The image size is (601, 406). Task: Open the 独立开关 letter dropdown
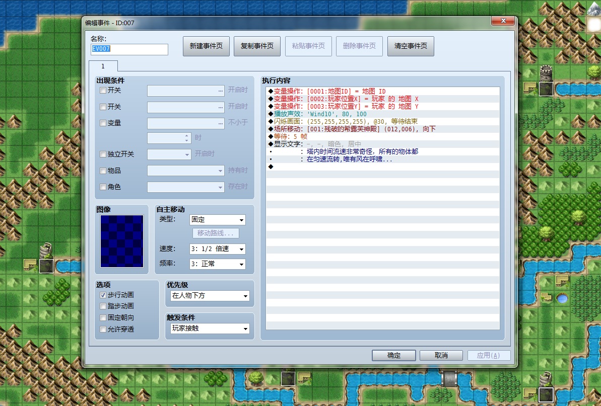(x=169, y=154)
